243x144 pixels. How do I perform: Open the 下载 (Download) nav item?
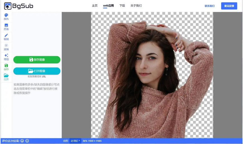[122, 6]
